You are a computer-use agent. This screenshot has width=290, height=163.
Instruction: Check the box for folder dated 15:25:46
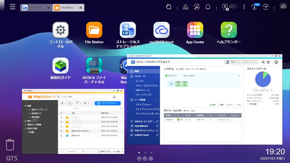point(61,126)
